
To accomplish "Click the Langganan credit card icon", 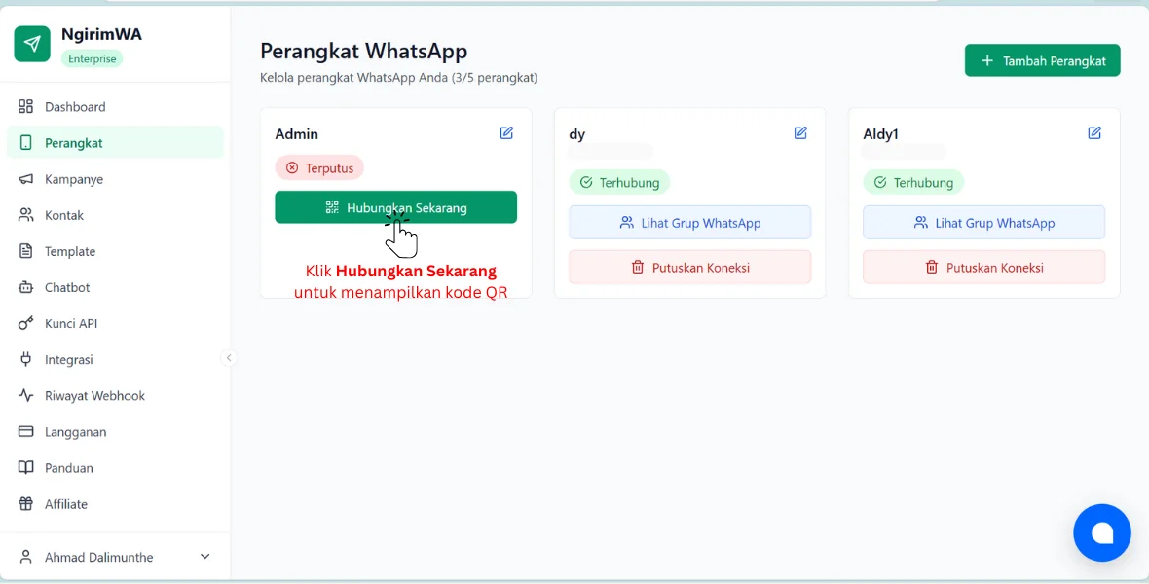I will (x=25, y=431).
